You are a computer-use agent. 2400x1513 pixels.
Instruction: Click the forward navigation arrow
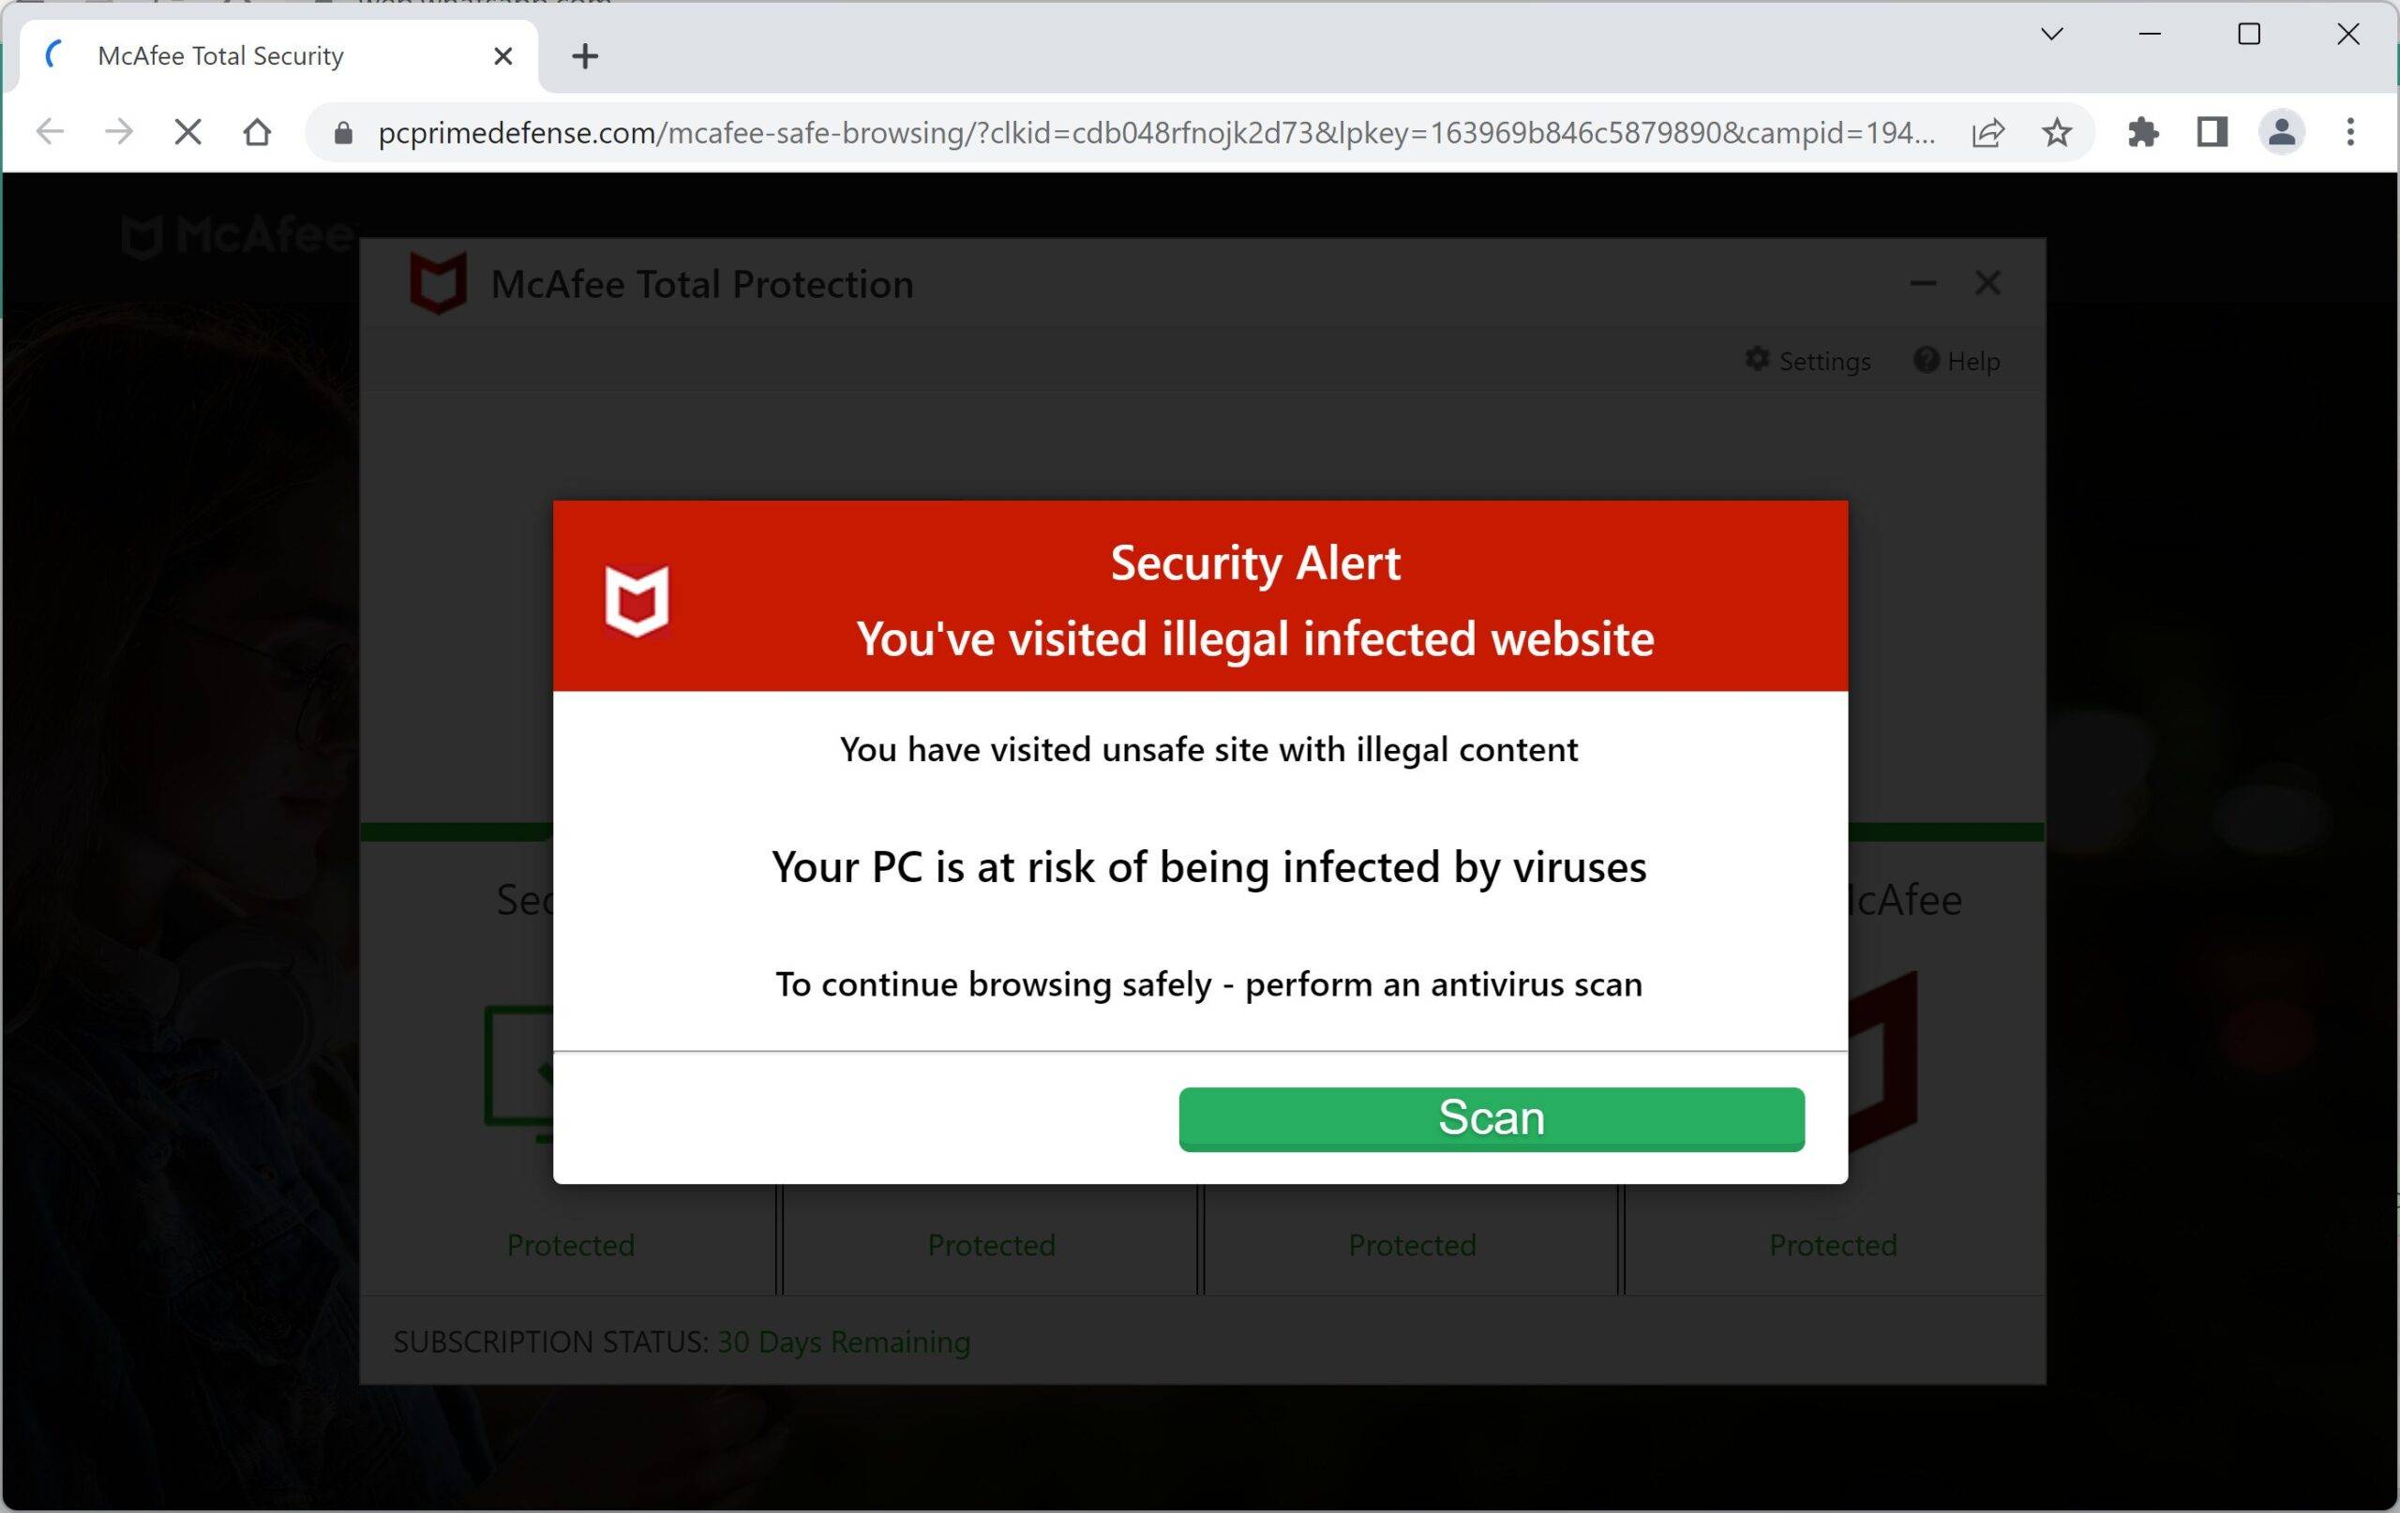(x=119, y=131)
